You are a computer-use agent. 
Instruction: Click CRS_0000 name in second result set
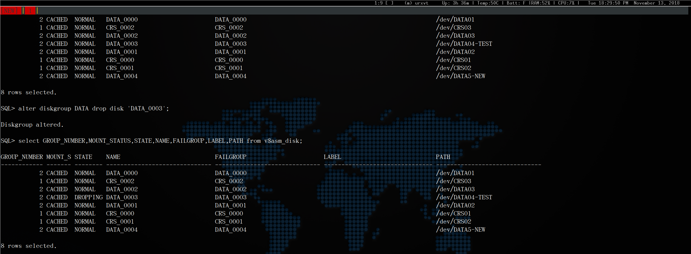coord(120,214)
